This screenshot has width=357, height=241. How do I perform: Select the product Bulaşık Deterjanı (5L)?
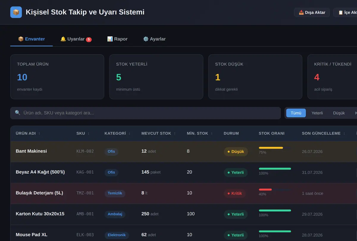tap(40, 193)
